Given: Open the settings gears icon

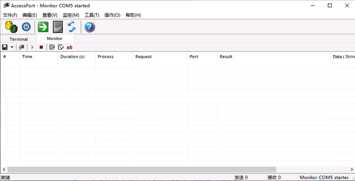Looking at the screenshot, I should 11,27.
